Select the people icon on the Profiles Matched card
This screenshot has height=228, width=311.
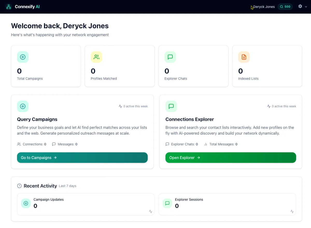(96, 57)
